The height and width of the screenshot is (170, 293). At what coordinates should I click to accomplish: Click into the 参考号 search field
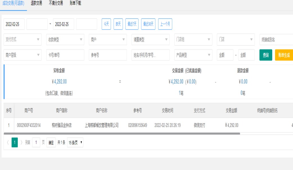(108, 55)
